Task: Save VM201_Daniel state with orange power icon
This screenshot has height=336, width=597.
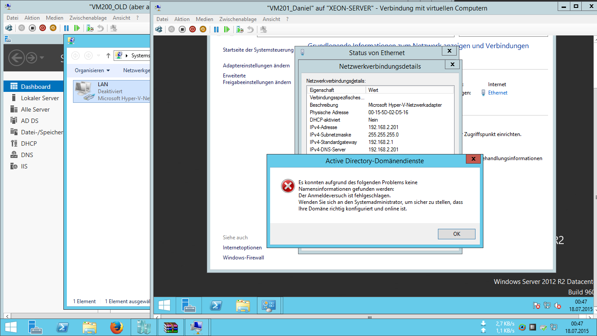Action: tap(203, 29)
